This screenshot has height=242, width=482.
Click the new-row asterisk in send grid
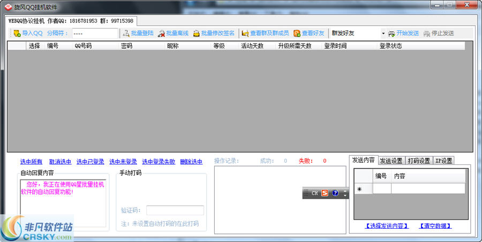(359, 189)
